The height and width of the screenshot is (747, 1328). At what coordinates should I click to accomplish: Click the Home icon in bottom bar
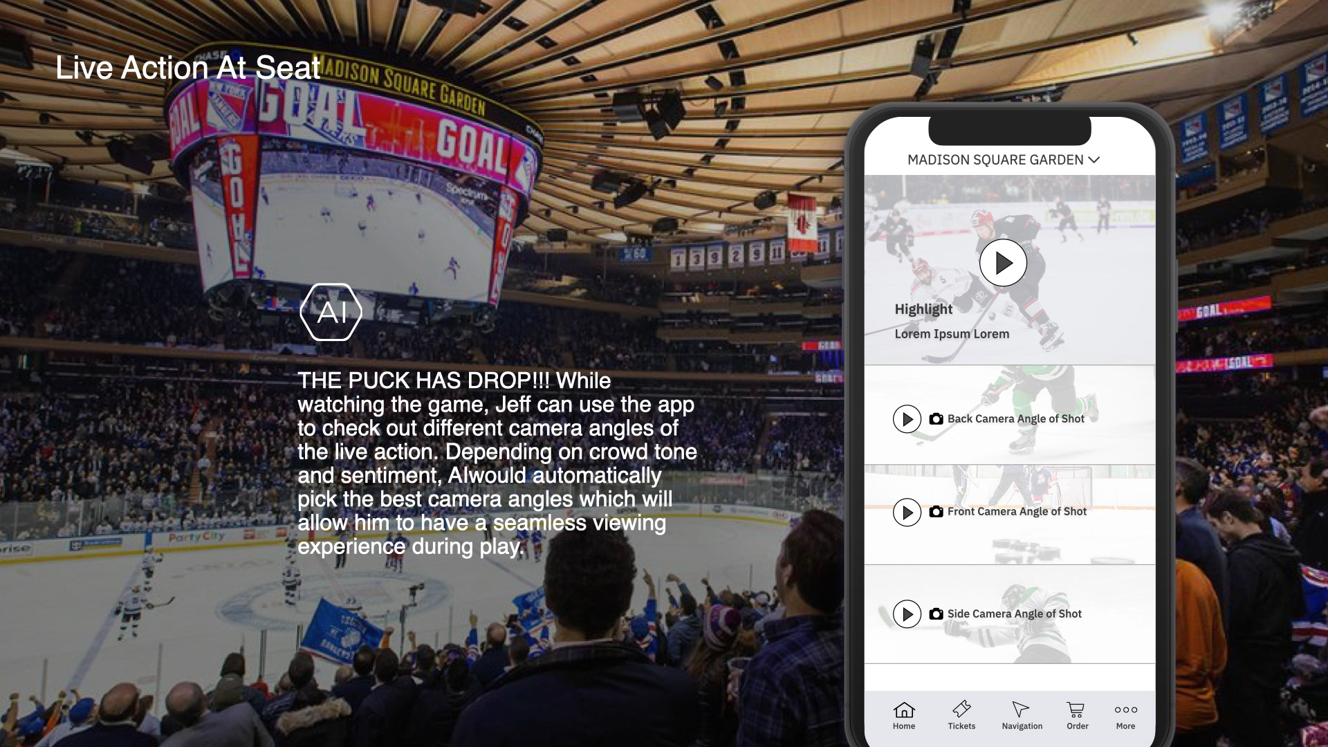point(904,710)
